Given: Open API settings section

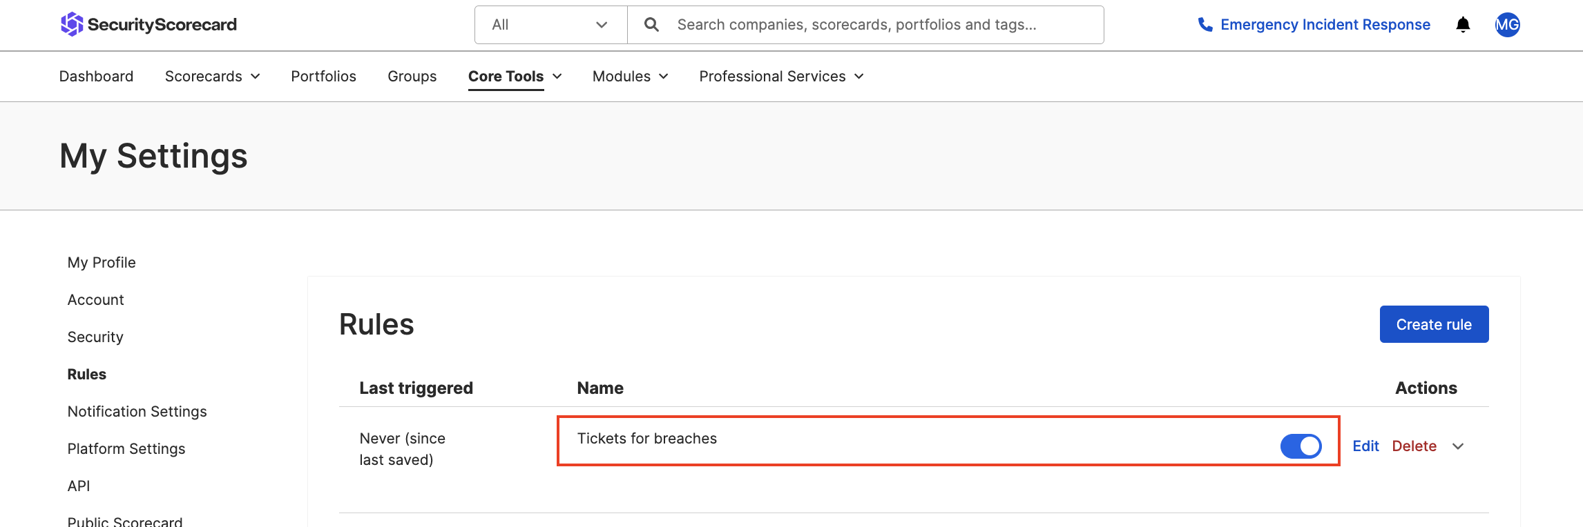Looking at the screenshot, I should click(79, 486).
